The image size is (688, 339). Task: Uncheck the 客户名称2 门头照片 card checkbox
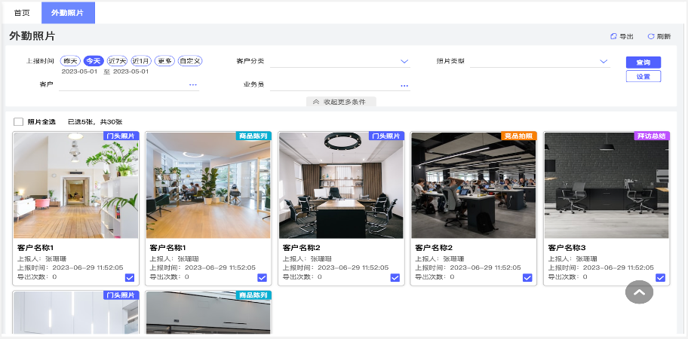tap(395, 278)
